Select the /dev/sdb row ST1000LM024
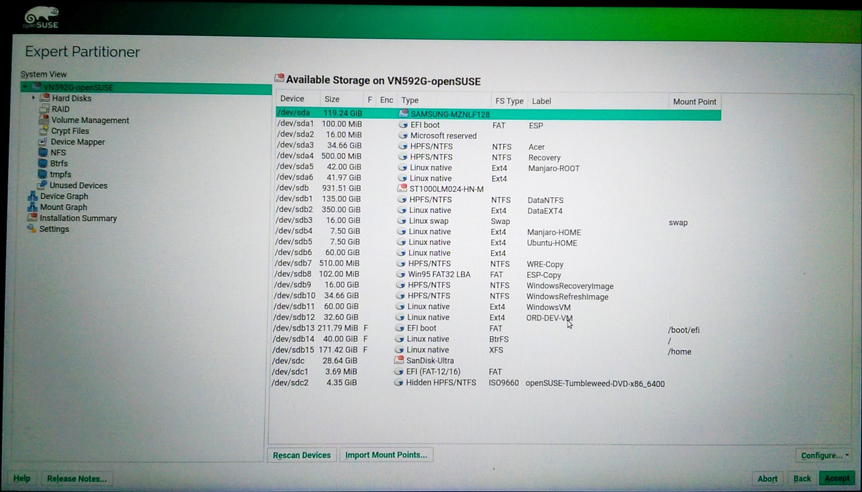This screenshot has width=862, height=492. [497, 188]
